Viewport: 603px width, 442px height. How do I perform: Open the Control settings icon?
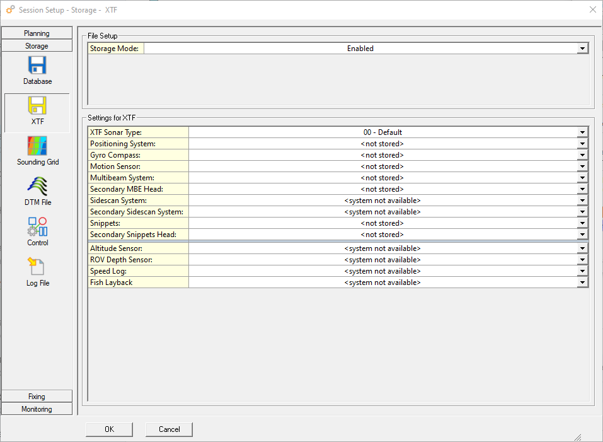point(37,228)
